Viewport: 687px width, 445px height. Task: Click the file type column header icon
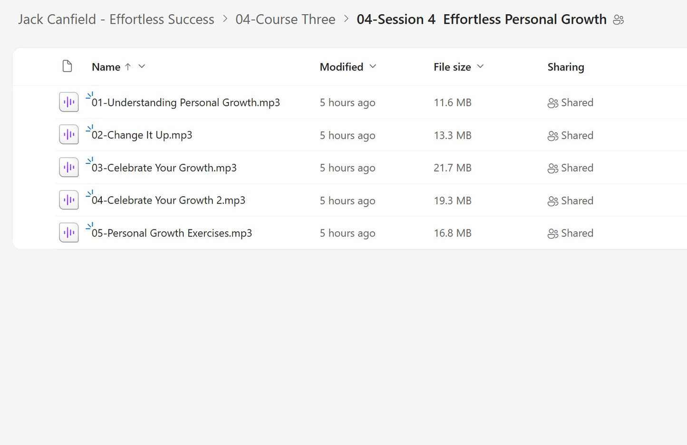pyautogui.click(x=67, y=66)
